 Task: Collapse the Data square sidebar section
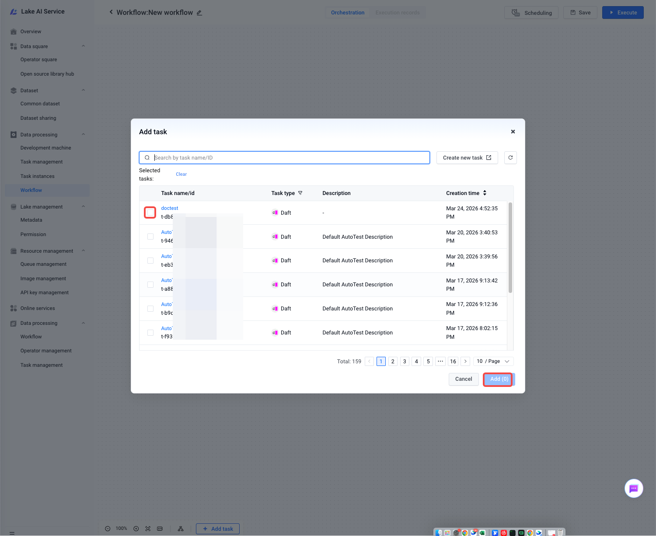(x=83, y=46)
